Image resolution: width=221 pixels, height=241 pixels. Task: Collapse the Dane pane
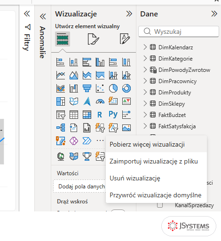click(214, 14)
